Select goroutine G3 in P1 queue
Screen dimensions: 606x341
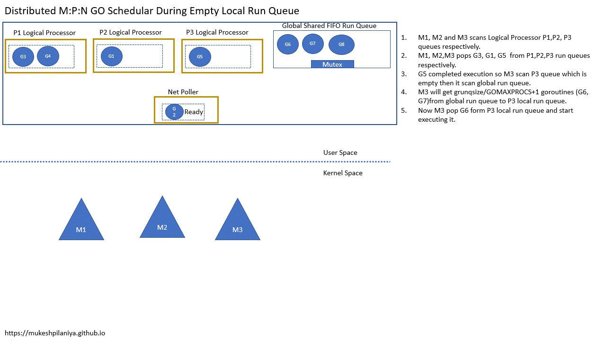22,56
